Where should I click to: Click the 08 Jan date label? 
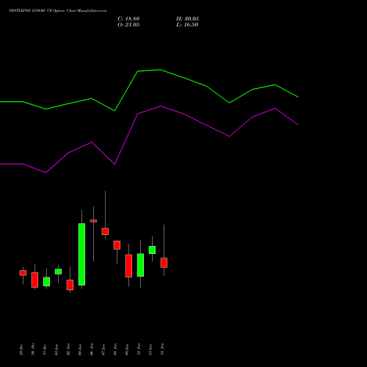115,349
